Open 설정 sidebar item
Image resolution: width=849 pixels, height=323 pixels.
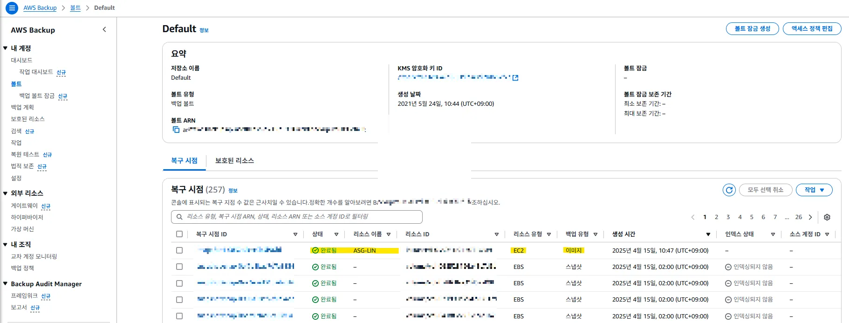tap(16, 178)
